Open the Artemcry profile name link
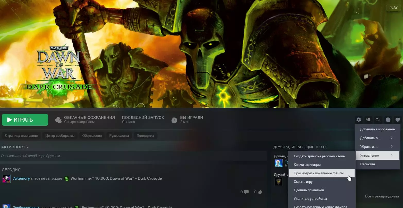The height and width of the screenshot is (208, 403). click(21, 178)
